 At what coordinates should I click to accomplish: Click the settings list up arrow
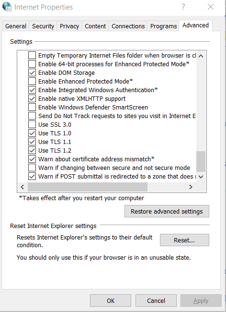coord(201,56)
